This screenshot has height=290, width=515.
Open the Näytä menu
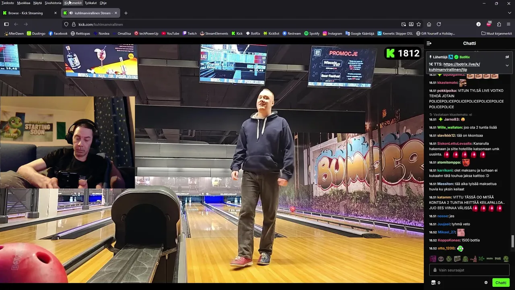37,3
